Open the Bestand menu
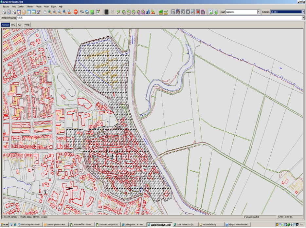Image resolution: width=306 pixels, height=228 pixels. click(x=6, y=7)
